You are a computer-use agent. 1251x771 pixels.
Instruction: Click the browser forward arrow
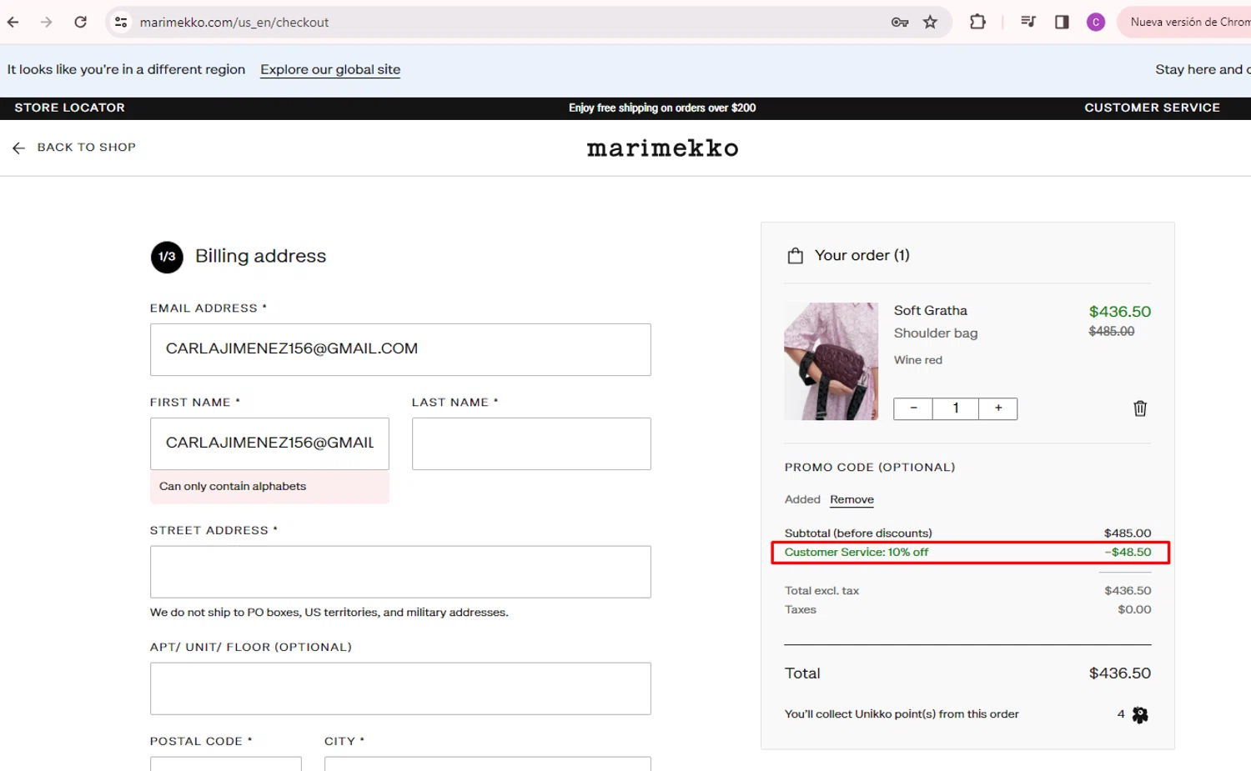(47, 23)
